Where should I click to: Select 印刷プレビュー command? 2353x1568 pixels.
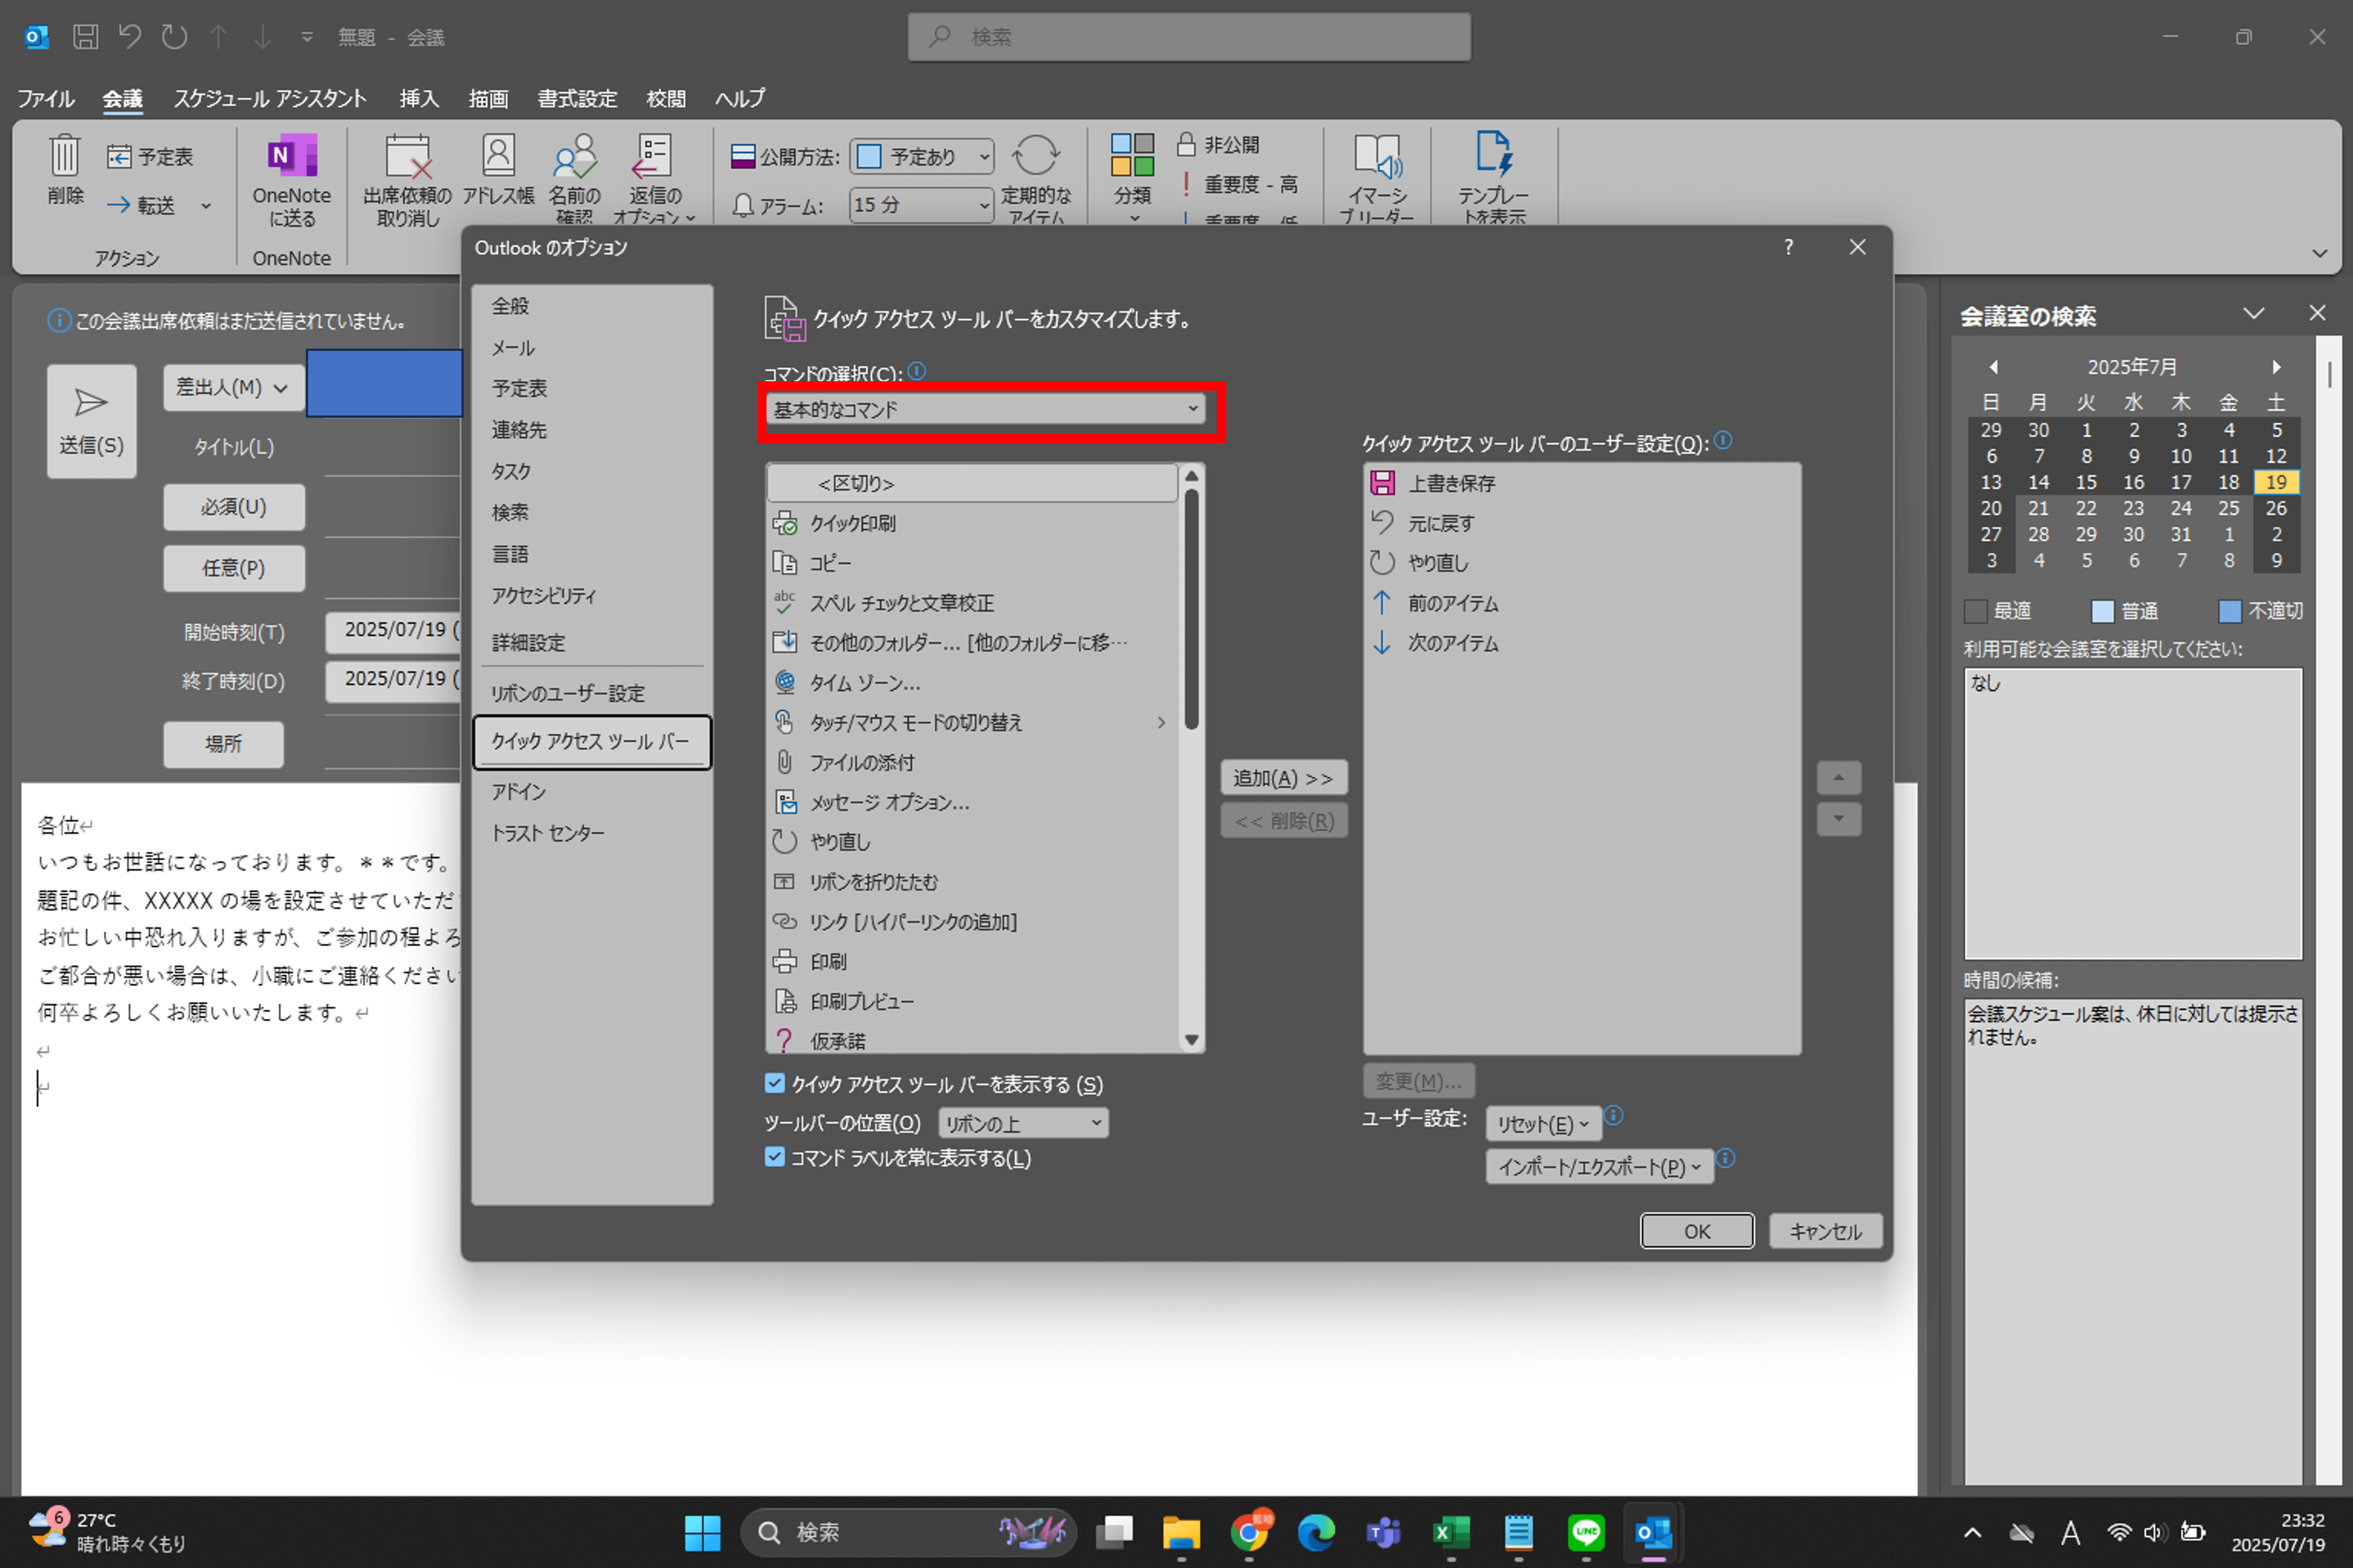point(972,1001)
